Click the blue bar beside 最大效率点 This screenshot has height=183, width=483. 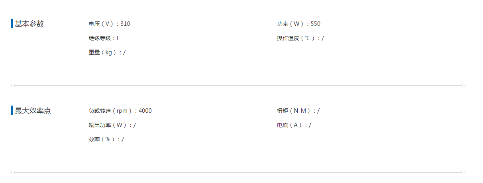coord(12,111)
